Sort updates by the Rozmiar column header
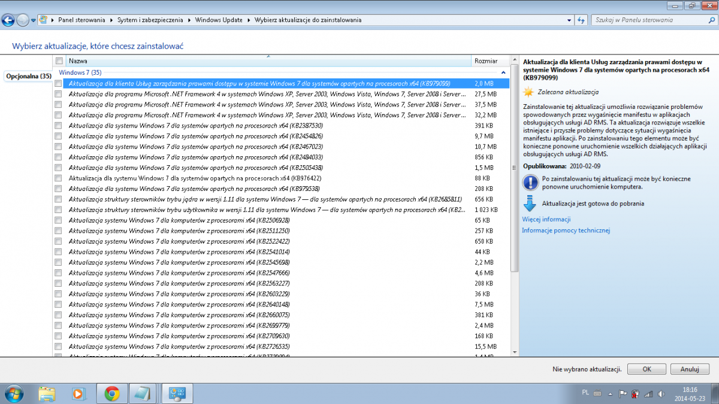Viewport: 719px width, 404px height. 490,60
